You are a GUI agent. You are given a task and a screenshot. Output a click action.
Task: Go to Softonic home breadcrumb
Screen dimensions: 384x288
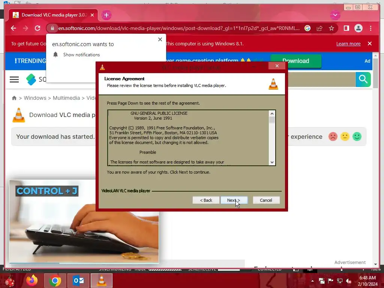[14, 98]
